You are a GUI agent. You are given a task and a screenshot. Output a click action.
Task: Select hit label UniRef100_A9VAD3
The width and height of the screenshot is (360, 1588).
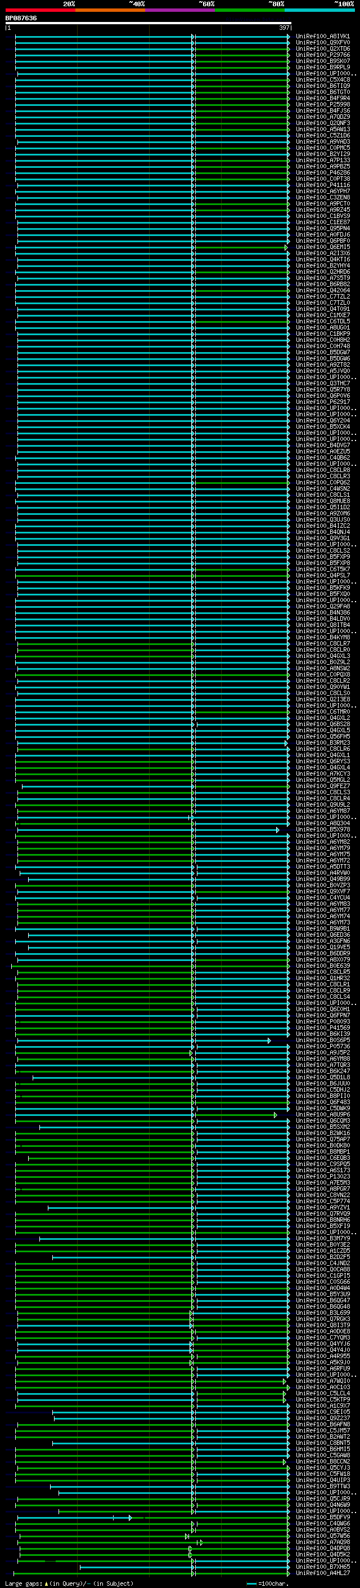click(323, 142)
